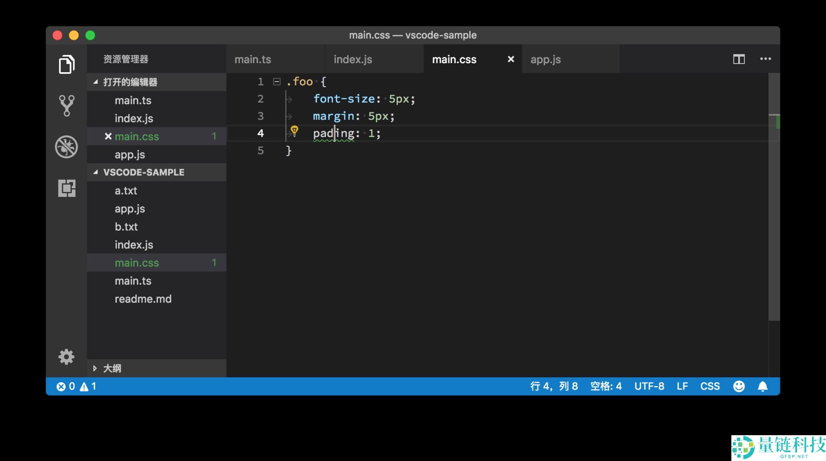
Task: Close the main.css editor tab
Action: click(511, 59)
